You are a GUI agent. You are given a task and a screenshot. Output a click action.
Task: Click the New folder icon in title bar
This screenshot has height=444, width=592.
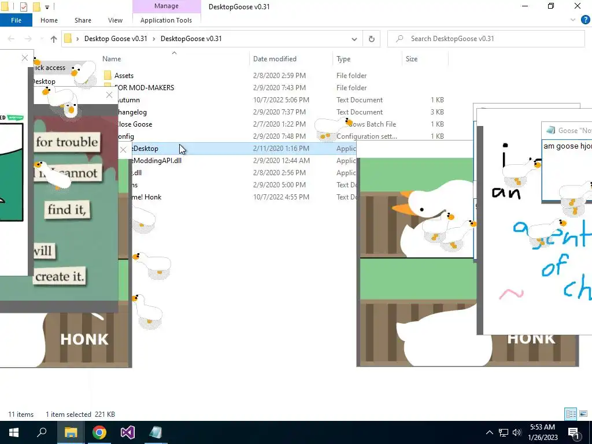[36, 6]
